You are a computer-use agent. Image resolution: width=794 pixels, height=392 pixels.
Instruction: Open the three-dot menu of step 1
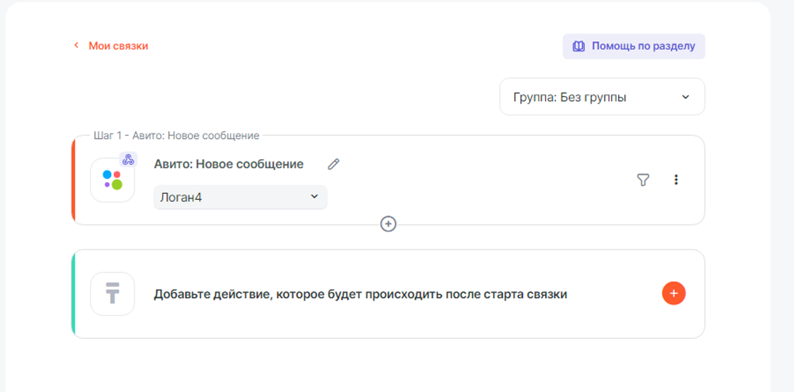676,180
